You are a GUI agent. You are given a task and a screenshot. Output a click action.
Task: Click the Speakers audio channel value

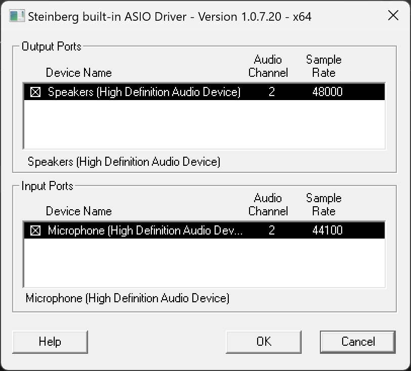[272, 92]
